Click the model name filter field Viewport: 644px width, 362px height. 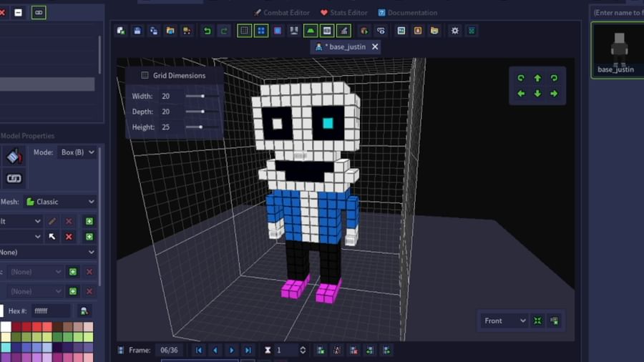click(x=617, y=13)
